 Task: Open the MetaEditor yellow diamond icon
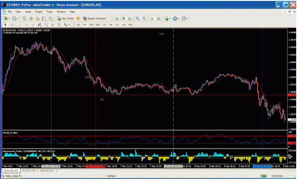[x=78, y=19]
